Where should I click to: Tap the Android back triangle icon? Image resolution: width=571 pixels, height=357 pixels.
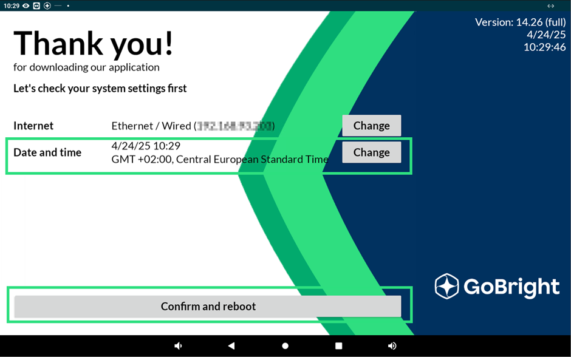[231, 345]
